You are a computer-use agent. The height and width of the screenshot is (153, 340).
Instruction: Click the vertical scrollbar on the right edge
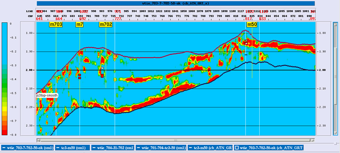click(x=335, y=79)
